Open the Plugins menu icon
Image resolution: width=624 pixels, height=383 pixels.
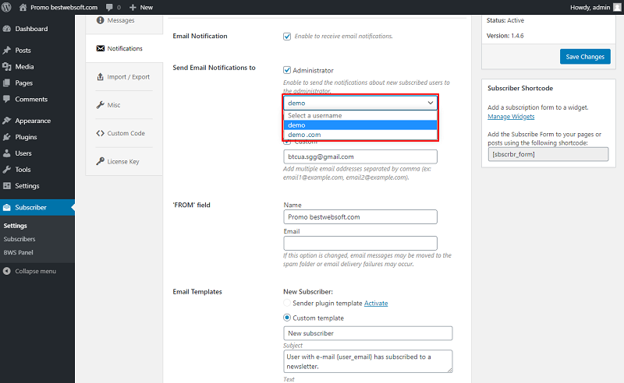pos(7,137)
